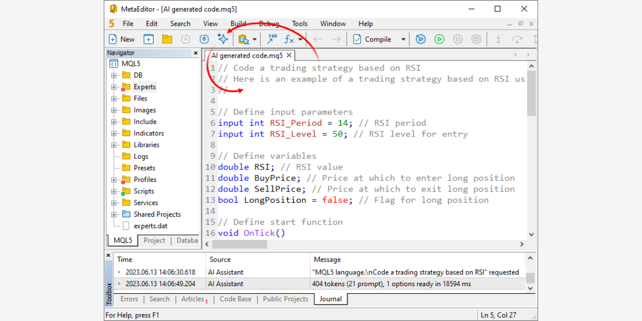Select the Presets folder
The image size is (642, 321).
coord(144,168)
